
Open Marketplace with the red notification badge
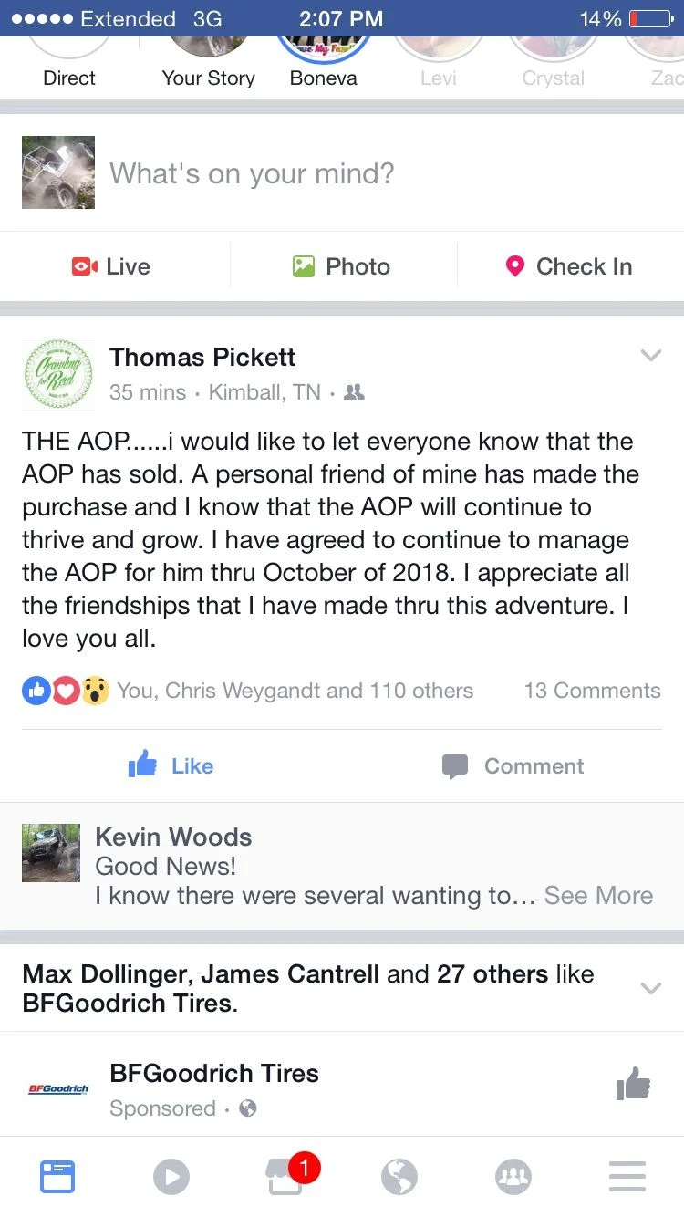(x=286, y=1176)
